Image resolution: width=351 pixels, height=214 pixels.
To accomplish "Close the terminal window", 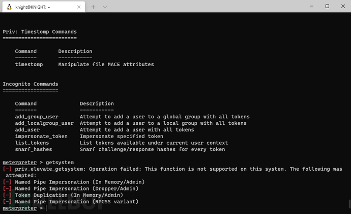I will coord(343,6).
